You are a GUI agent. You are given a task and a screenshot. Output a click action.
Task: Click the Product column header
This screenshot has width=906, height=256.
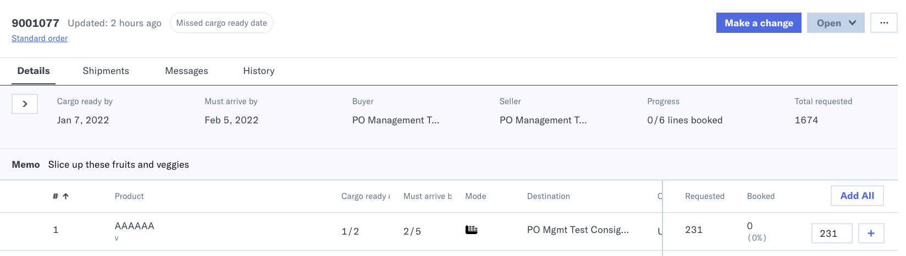129,196
